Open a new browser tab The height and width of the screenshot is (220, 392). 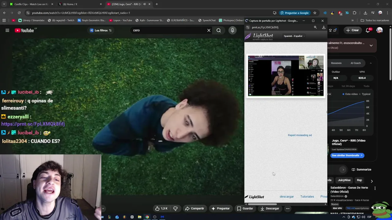tap(157, 4)
